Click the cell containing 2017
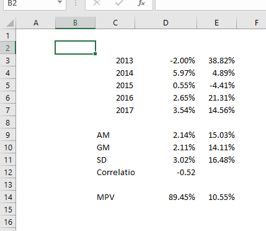The height and width of the screenshot is (231, 266). pos(115,110)
